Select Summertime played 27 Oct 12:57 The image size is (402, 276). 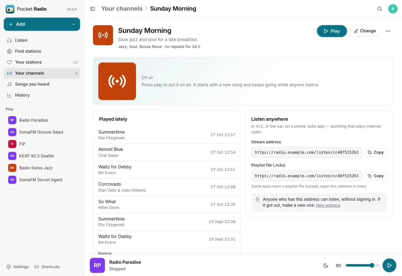[167, 135]
